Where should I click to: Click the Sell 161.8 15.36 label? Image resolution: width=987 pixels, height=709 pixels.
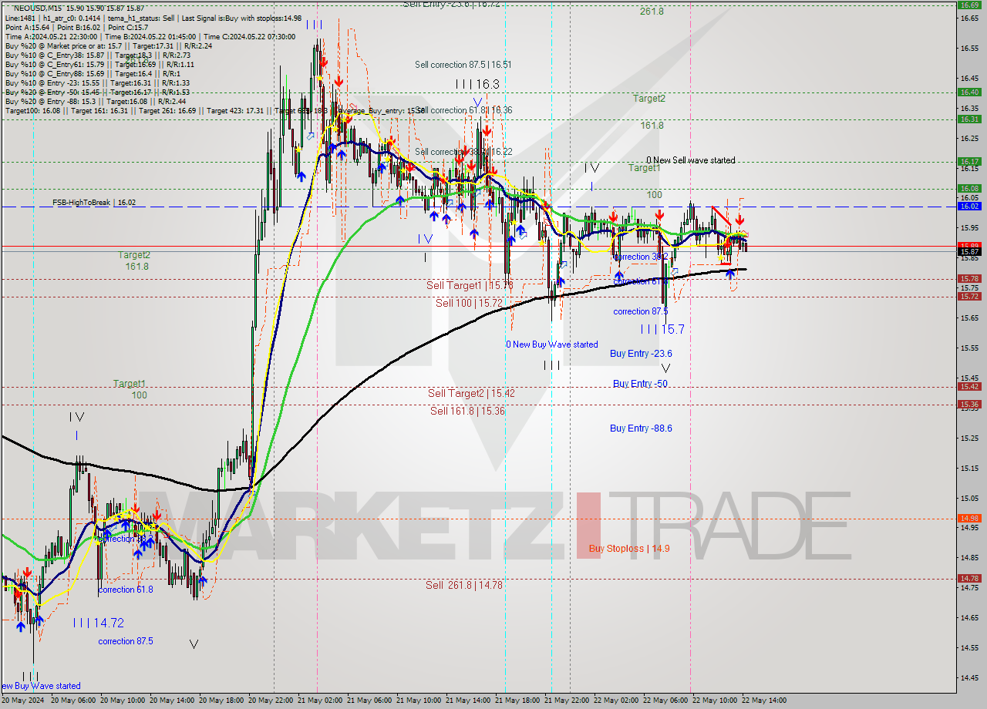click(x=467, y=412)
